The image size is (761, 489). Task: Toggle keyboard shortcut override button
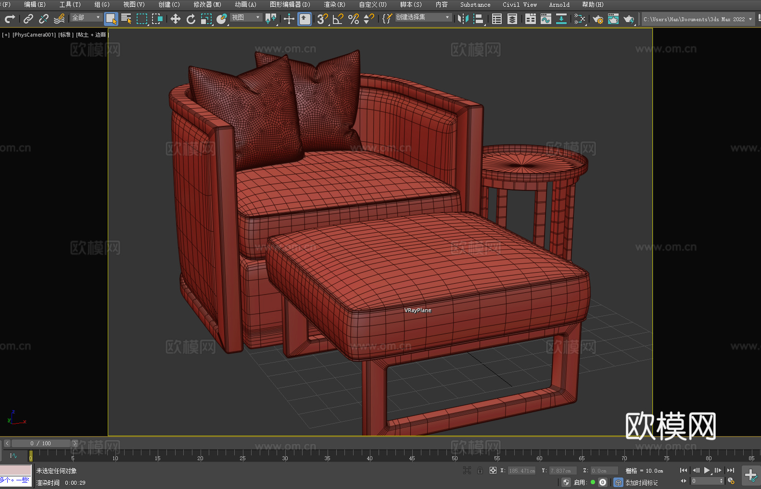(304, 19)
